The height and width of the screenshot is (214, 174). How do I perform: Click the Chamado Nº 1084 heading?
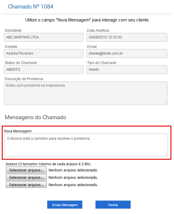pos(31,6)
